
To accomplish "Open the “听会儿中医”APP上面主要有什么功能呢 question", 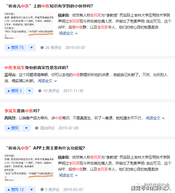I will point(45,148).
